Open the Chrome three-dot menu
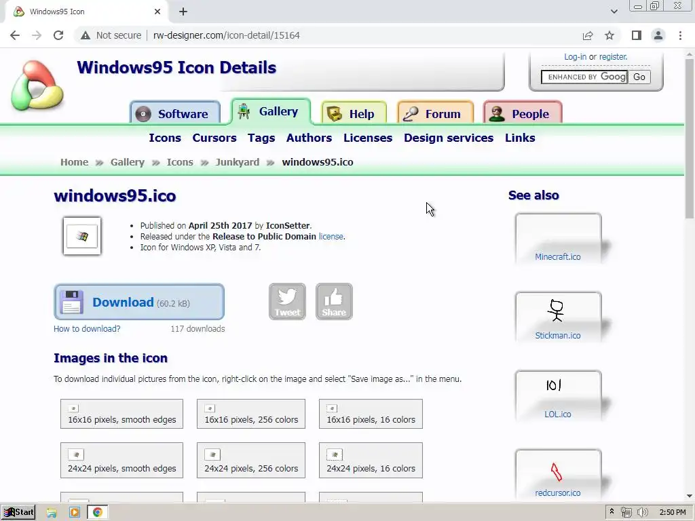This screenshot has height=521, width=695. pyautogui.click(x=680, y=35)
